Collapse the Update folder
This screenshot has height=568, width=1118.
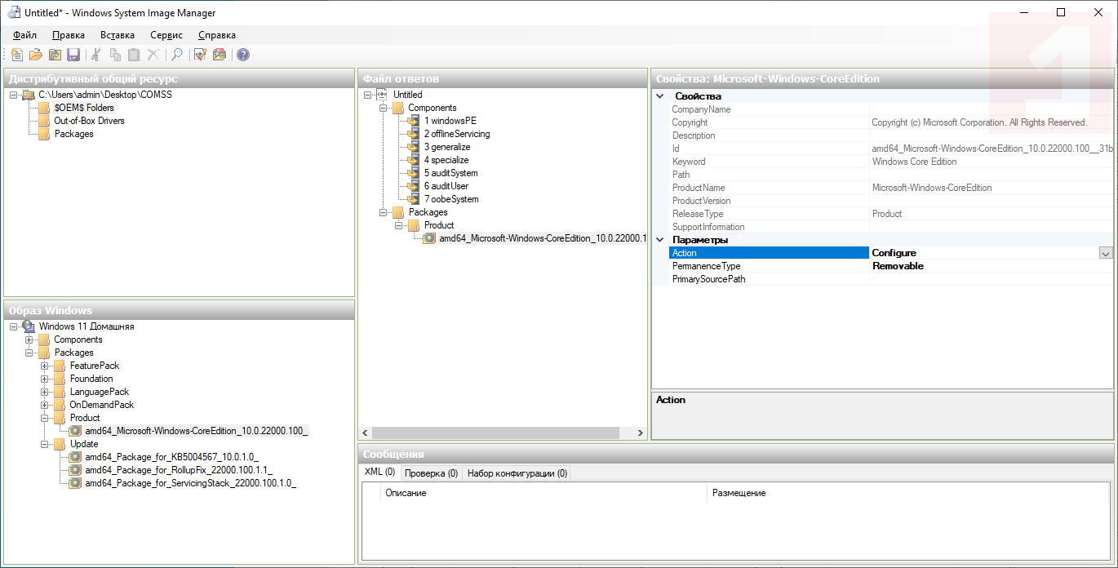(x=45, y=444)
